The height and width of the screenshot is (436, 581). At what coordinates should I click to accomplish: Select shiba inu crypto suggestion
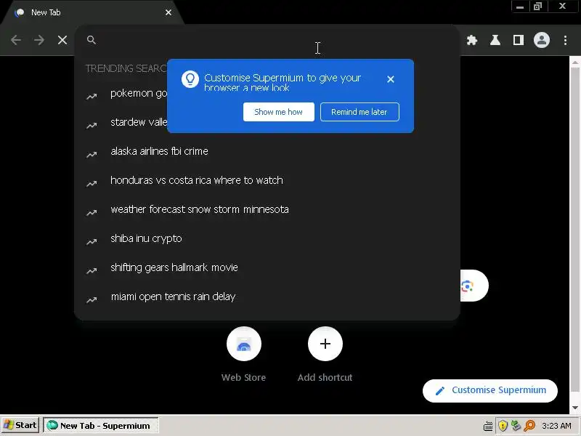(267, 238)
